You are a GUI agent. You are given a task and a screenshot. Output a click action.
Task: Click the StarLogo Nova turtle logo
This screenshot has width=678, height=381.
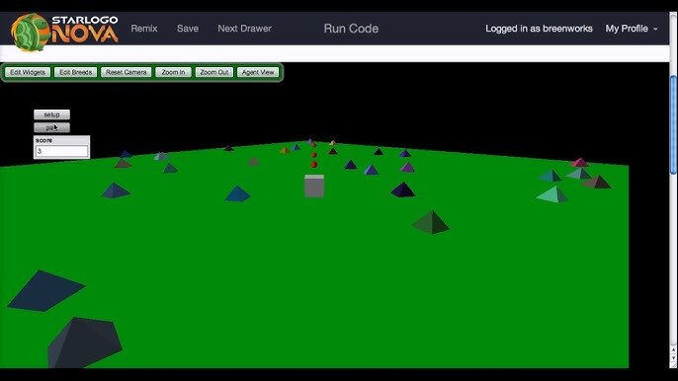pos(30,32)
